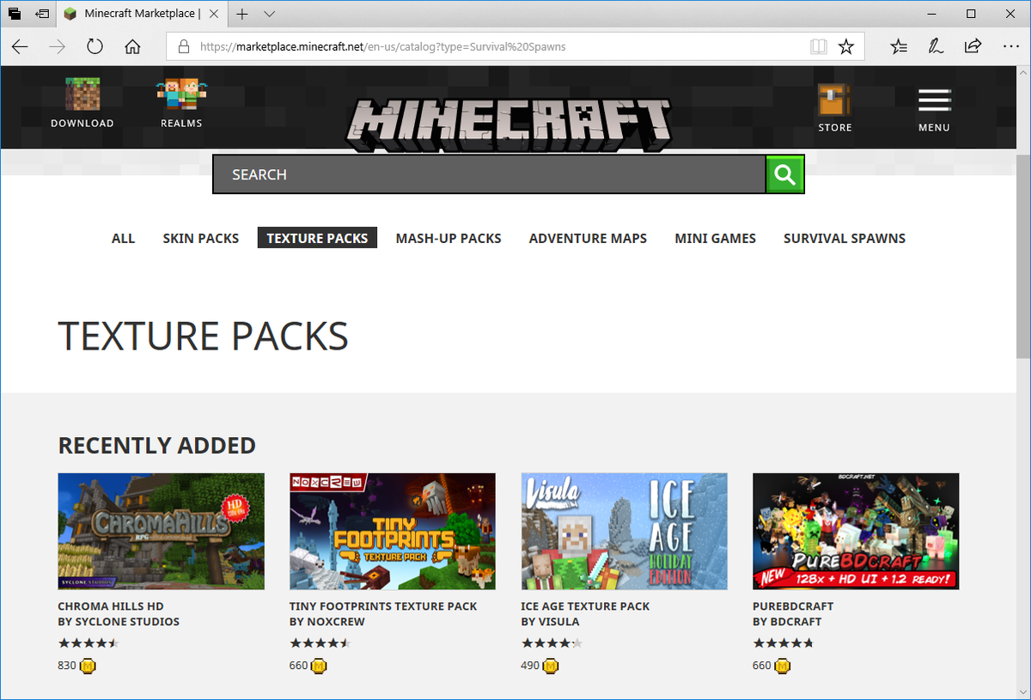Click the Tiny Footprints star rating
The height and width of the screenshot is (700, 1031).
[x=320, y=642]
